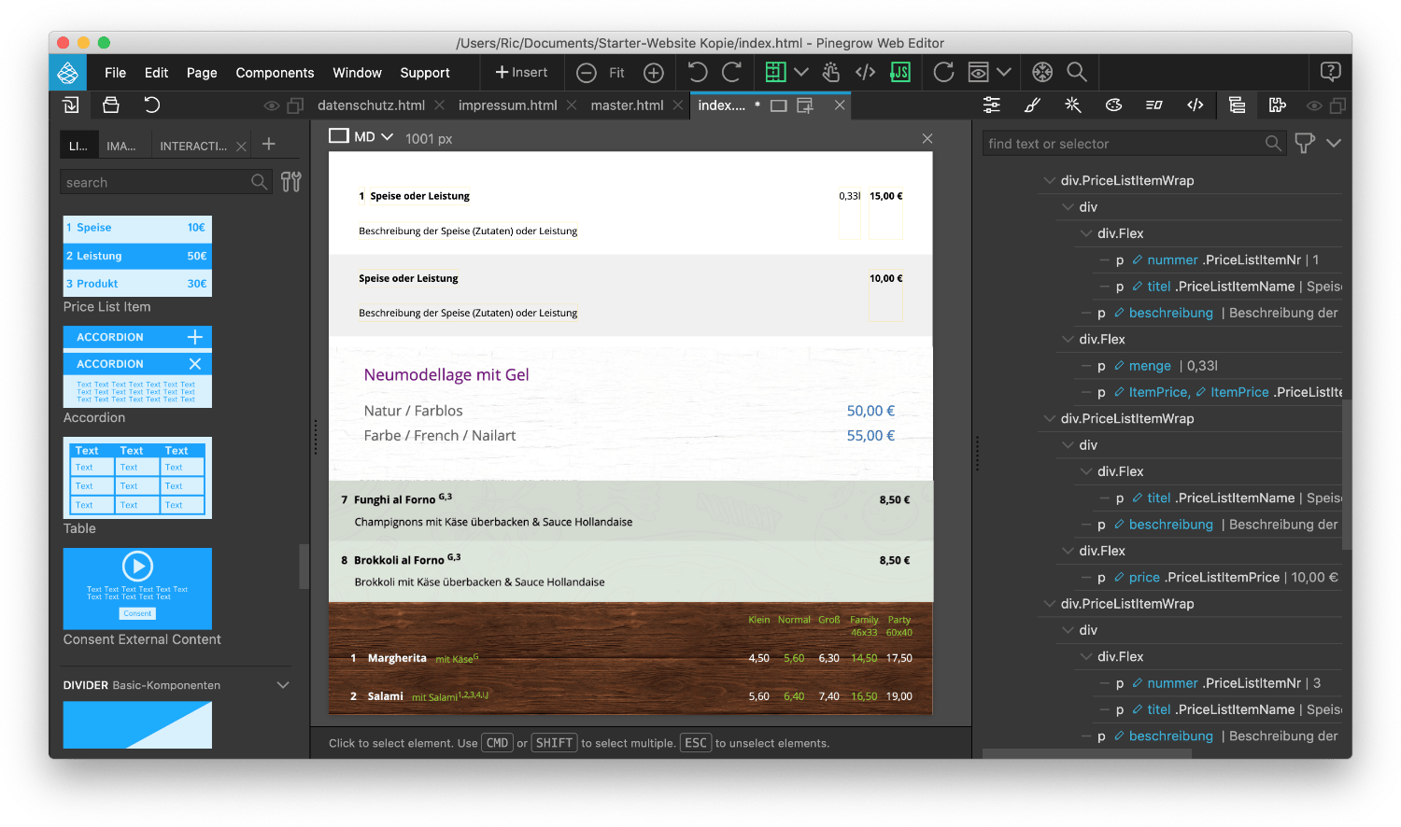Click the Fit zoom button

coord(616,73)
